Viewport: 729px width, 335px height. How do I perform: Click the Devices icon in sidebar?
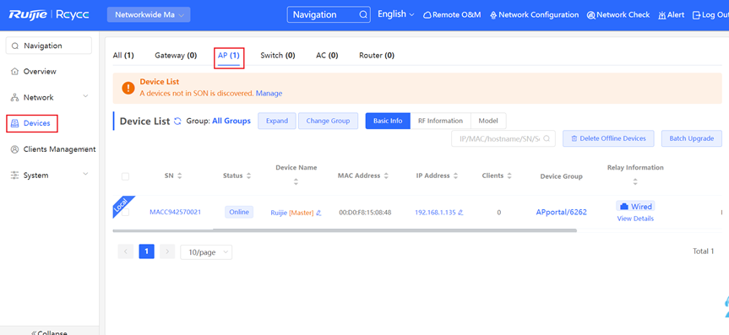point(14,123)
